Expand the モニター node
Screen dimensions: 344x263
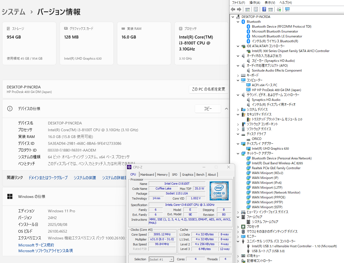coord(238,236)
